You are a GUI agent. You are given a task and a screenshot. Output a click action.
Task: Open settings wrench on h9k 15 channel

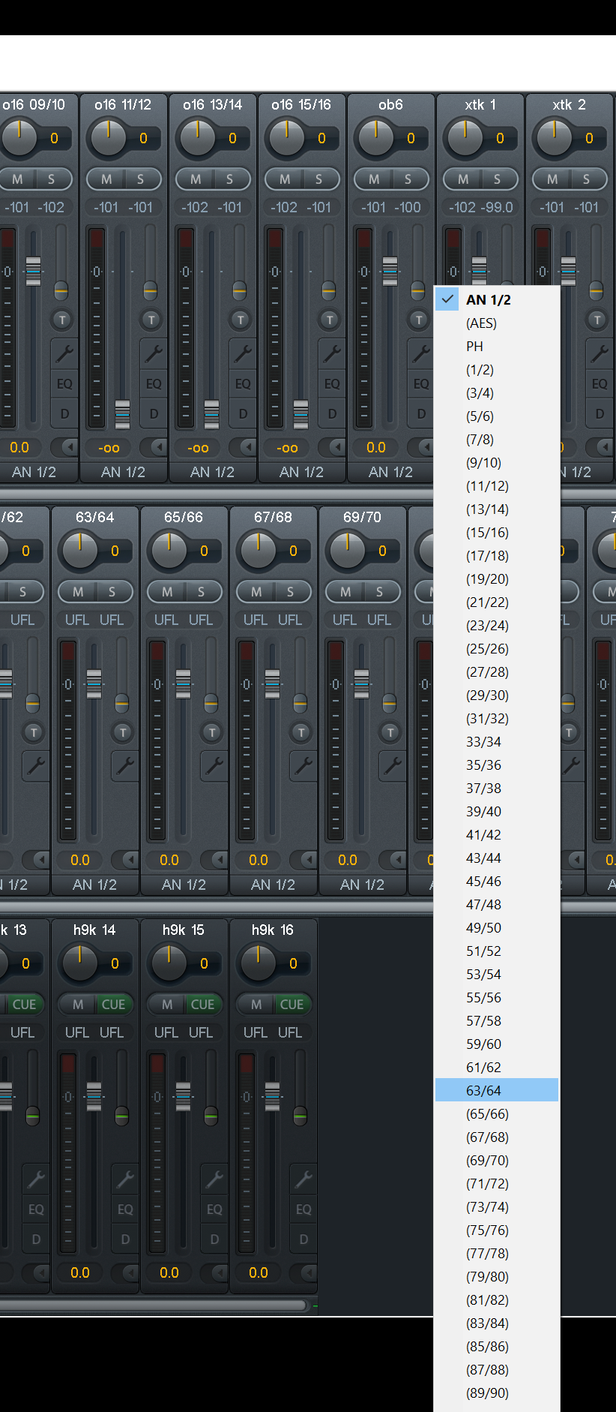click(x=214, y=1179)
